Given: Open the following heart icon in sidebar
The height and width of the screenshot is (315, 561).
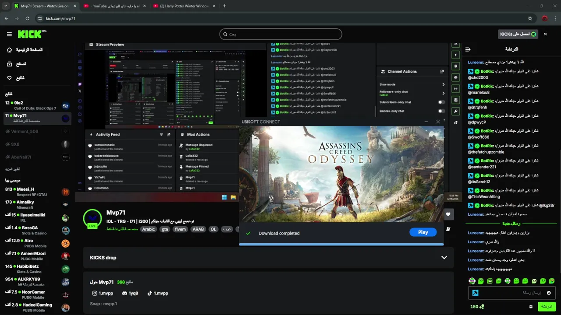Looking at the screenshot, I should tap(9, 78).
